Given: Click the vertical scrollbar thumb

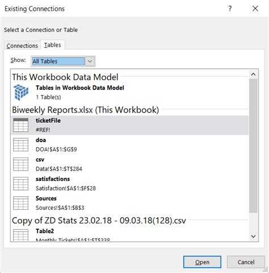Looking at the screenshot, I should pos(253,146).
